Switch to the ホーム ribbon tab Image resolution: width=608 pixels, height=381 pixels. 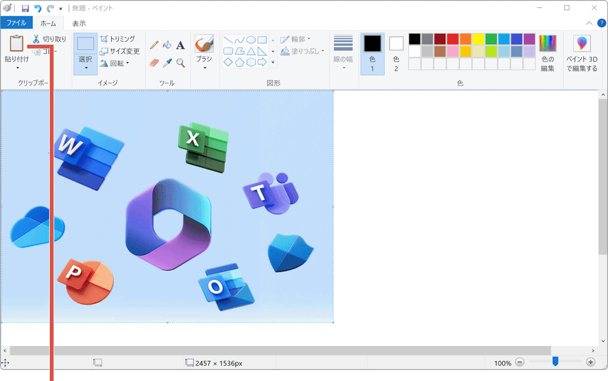48,23
